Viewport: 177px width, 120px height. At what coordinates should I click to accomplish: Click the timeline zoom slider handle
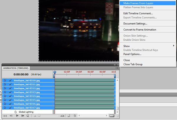[39, 116]
